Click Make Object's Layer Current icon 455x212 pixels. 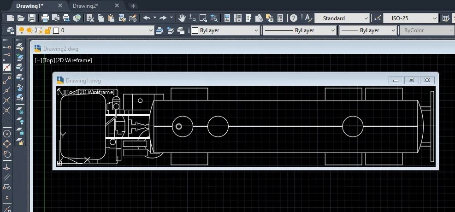pyautogui.click(x=159, y=30)
